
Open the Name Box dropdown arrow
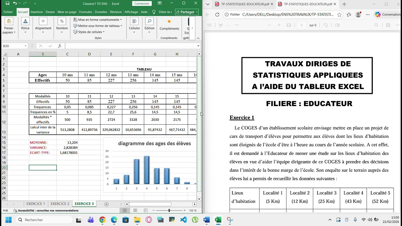pos(25,46)
